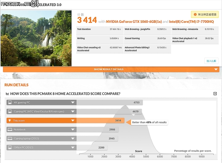This screenshot has height=163, width=222.
Task: Click the 0.15110 s value
Action: 209,29
